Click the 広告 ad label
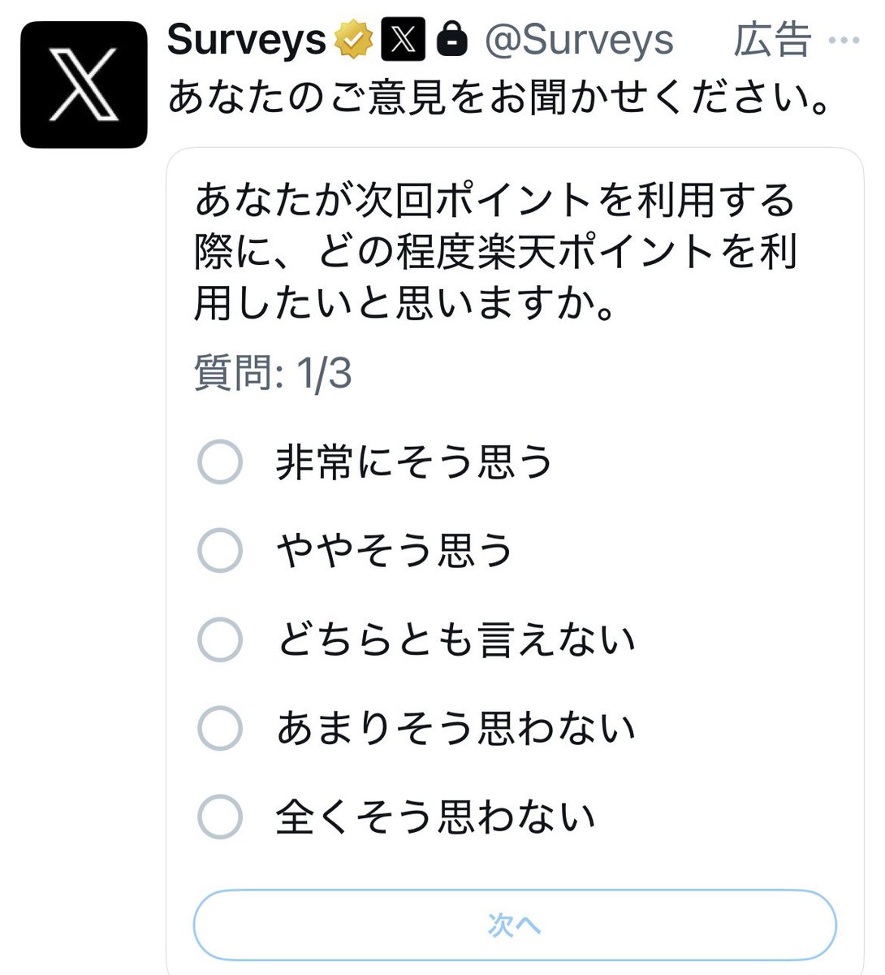885x975 pixels. [772, 40]
